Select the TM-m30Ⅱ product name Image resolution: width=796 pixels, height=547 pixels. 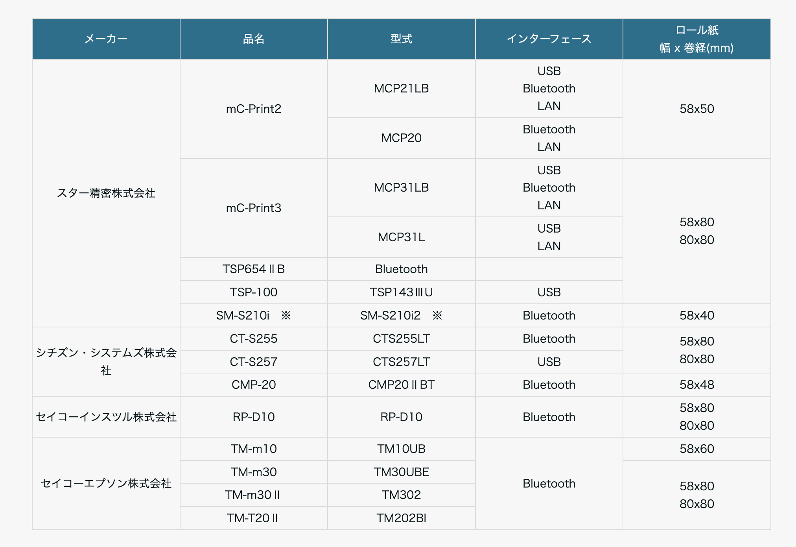tap(253, 495)
